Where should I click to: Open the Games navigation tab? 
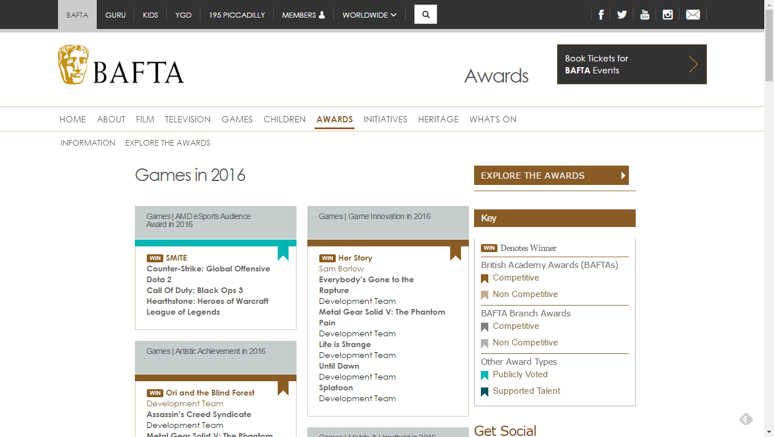point(237,119)
